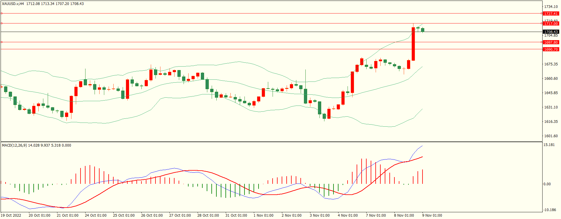Select the red 1727.41 price label
Viewport: 561px width, 219px height.
click(x=551, y=14)
